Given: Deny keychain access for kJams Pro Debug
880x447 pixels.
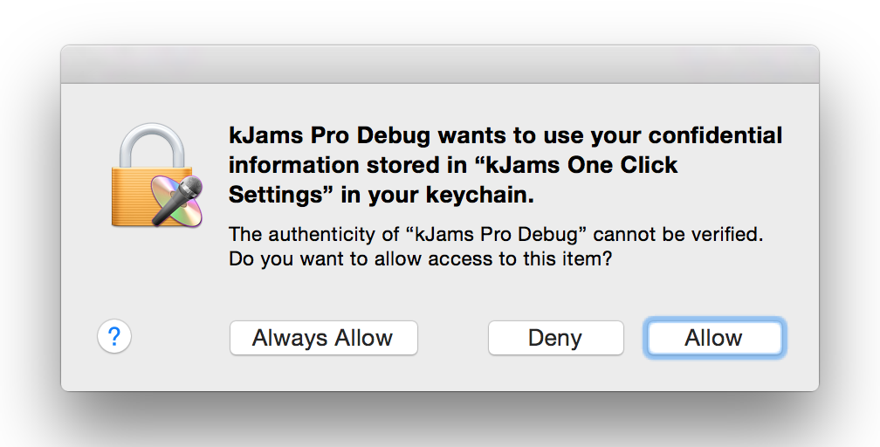Looking at the screenshot, I should (x=555, y=338).
